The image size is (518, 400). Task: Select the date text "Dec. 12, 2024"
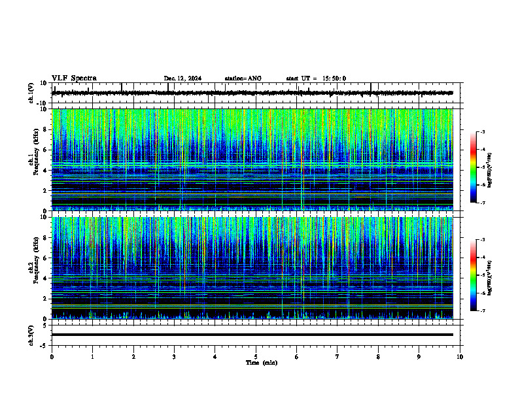[182, 78]
